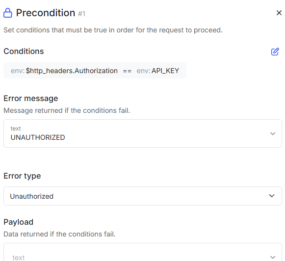Click the text type label above UNAUTHORIZED
The width and height of the screenshot is (285, 261).
(16, 129)
